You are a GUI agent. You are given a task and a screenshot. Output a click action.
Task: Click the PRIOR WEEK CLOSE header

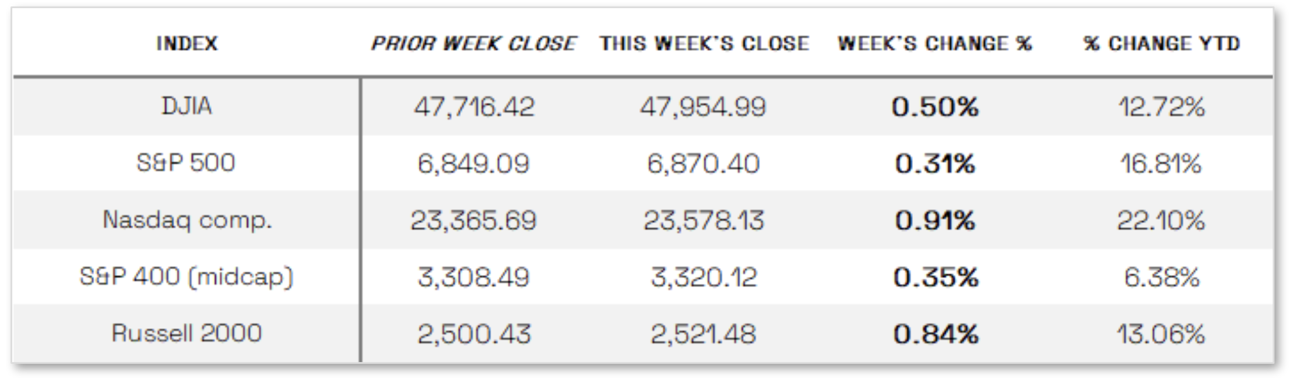(474, 43)
